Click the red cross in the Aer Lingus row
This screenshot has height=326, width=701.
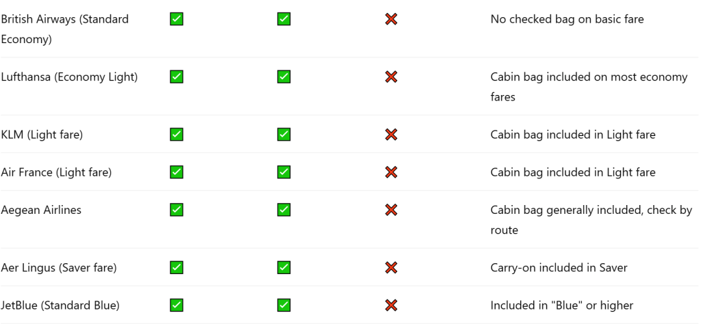tap(392, 268)
